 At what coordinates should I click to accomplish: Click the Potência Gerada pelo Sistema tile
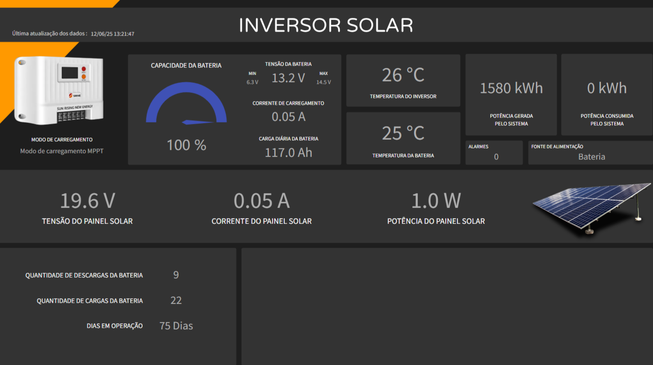pyautogui.click(x=511, y=94)
